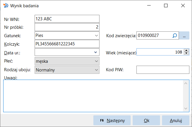Expand the Gatunek dropdown showing Pies

coord(96,36)
